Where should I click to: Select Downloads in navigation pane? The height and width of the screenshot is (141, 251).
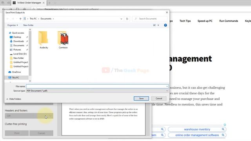[18, 41]
